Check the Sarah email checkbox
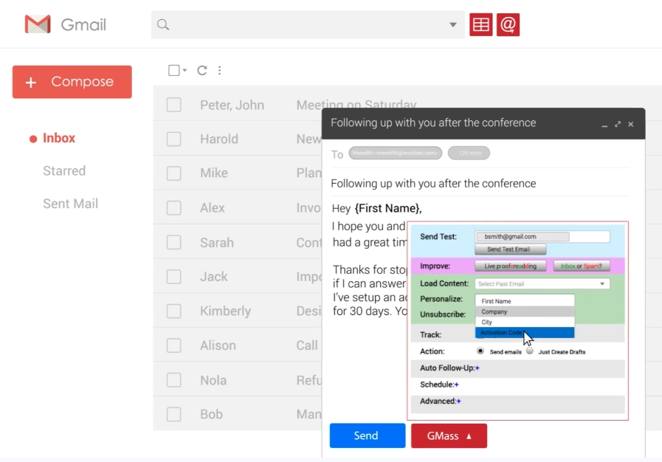The width and height of the screenshot is (662, 462). [174, 242]
